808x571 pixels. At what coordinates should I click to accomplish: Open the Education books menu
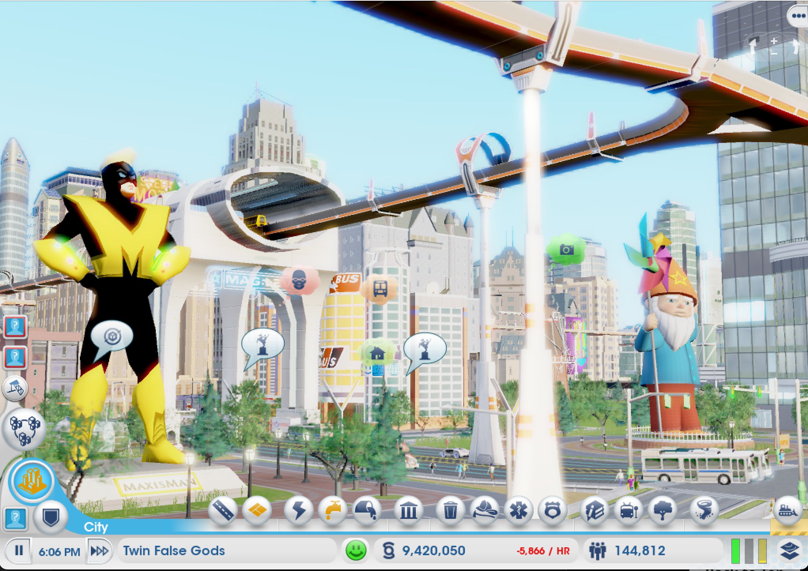(x=594, y=510)
